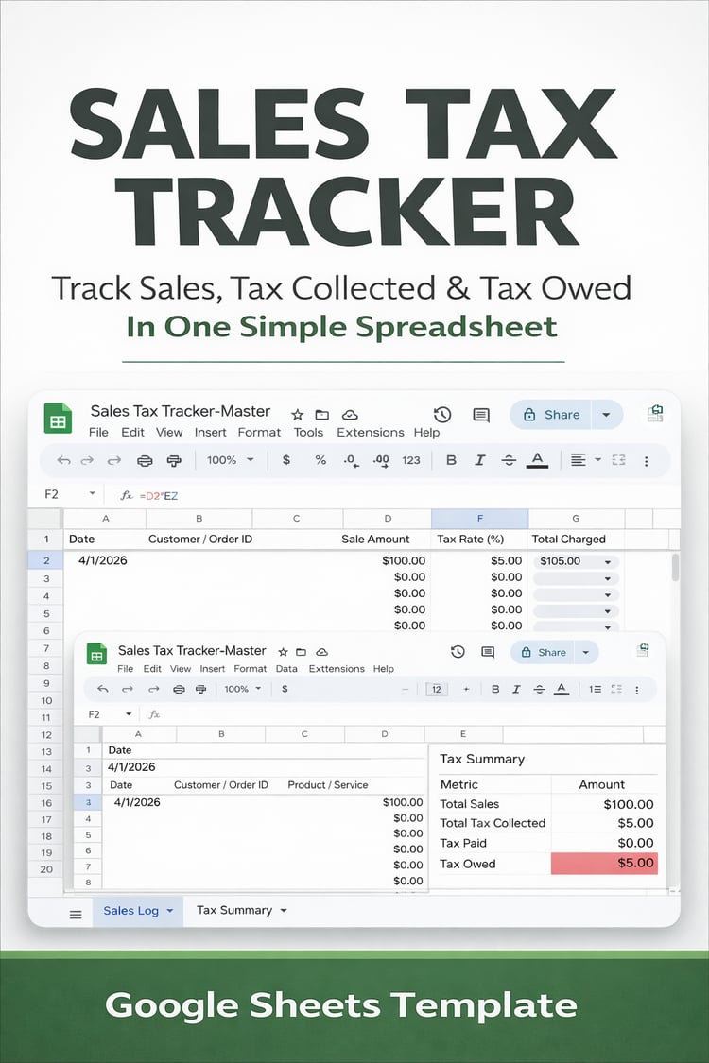The height and width of the screenshot is (1063, 709).
Task: Toggle italic formatting in upper toolbar
Action: tap(479, 459)
